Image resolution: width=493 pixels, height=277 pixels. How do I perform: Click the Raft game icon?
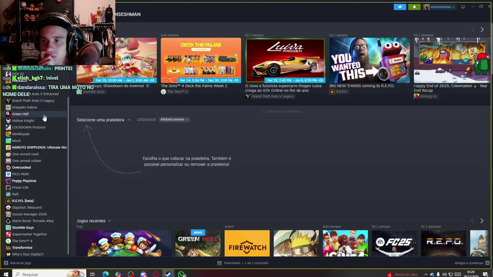tap(8, 194)
